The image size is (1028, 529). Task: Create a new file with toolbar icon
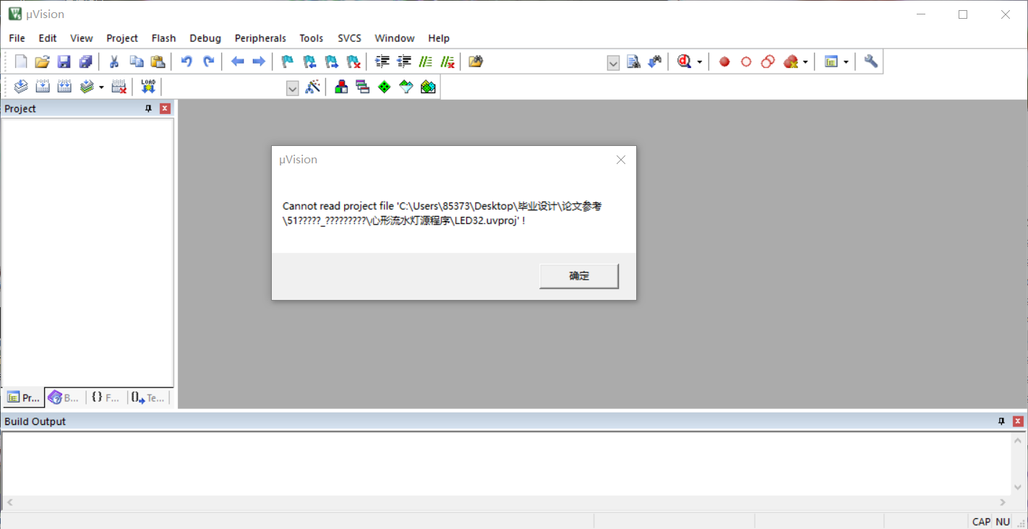tap(21, 61)
